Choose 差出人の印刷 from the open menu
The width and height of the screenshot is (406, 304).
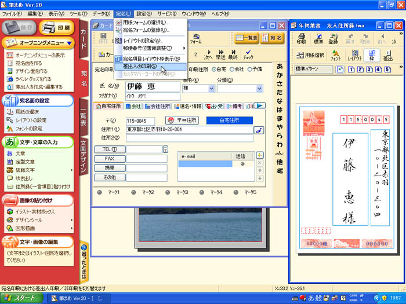coord(139,67)
